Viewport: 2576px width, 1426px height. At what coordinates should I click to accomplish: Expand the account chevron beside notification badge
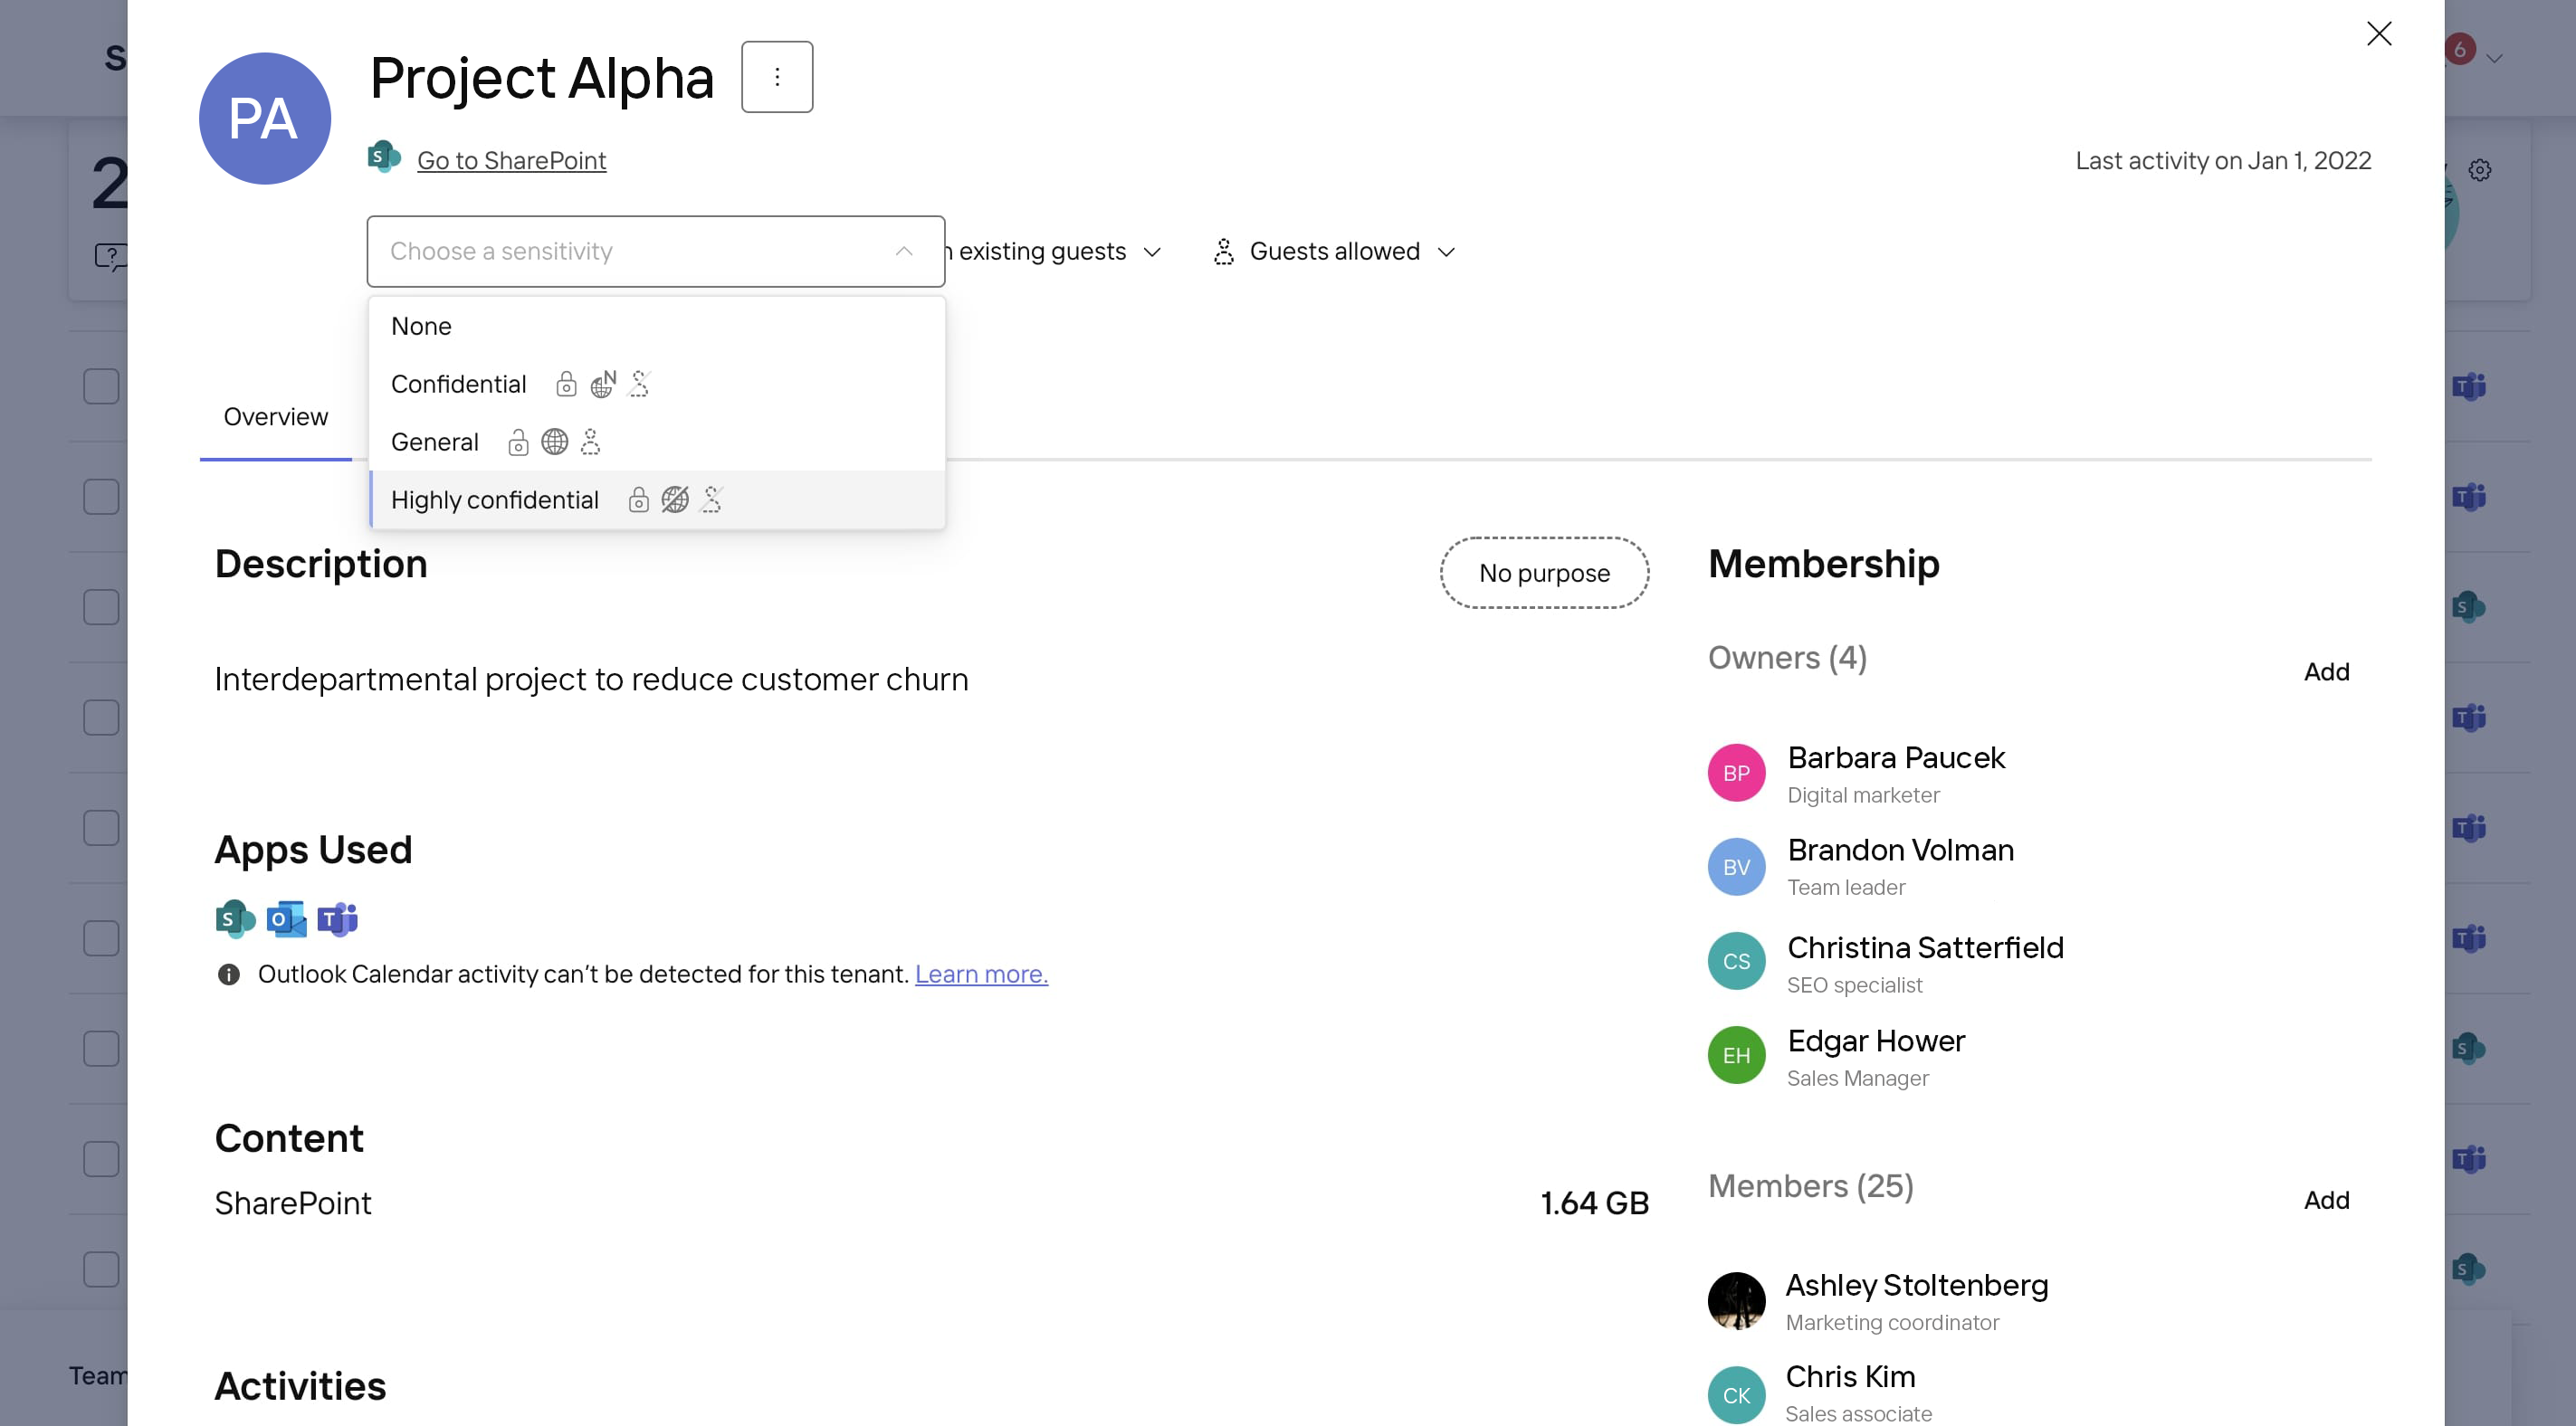click(x=2494, y=58)
